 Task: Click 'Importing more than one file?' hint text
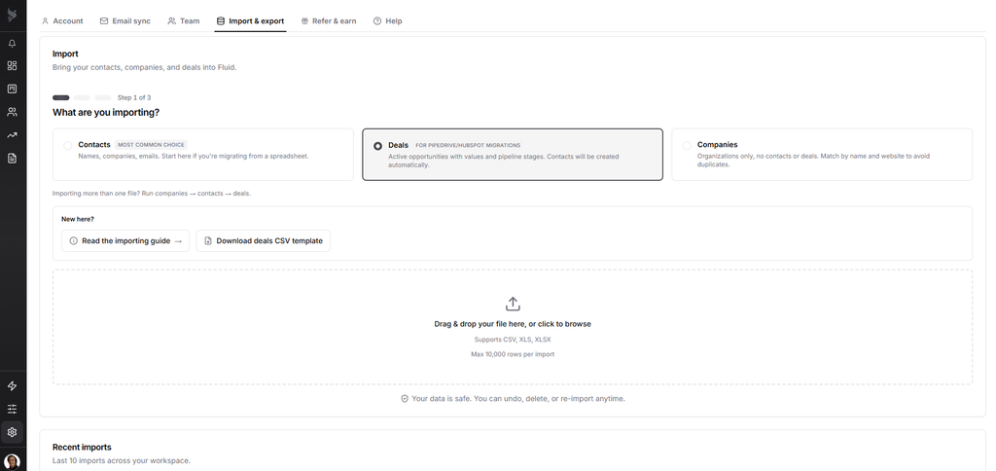click(x=152, y=194)
